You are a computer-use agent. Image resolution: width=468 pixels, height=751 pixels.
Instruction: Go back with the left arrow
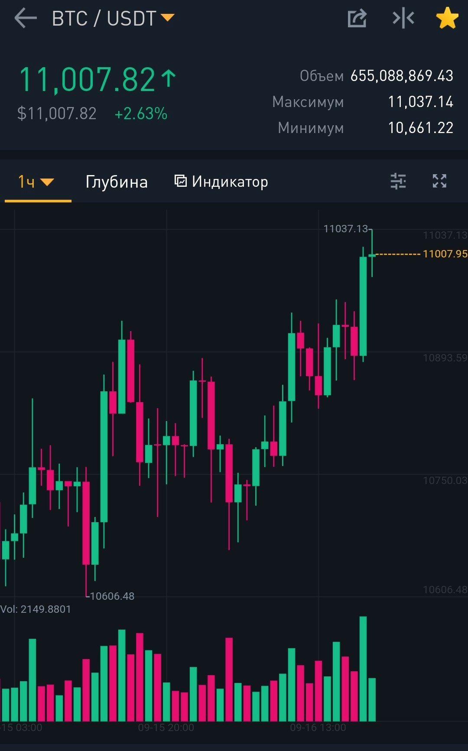[25, 19]
